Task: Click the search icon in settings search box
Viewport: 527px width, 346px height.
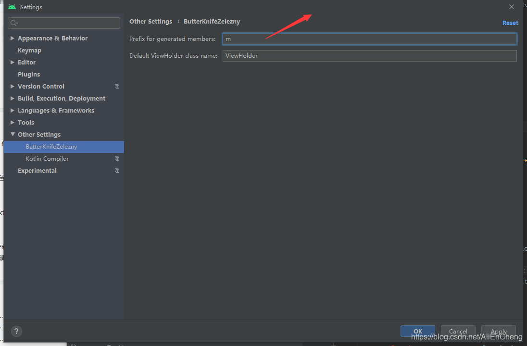Action: click(14, 23)
